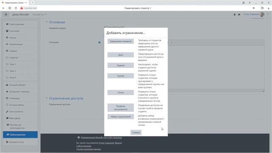This screenshot has height=153, width=272.
Task: Open the browser menu lines icon
Action: tap(249, 3)
